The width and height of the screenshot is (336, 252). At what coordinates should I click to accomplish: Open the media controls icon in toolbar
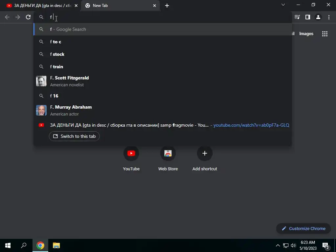coord(297,17)
